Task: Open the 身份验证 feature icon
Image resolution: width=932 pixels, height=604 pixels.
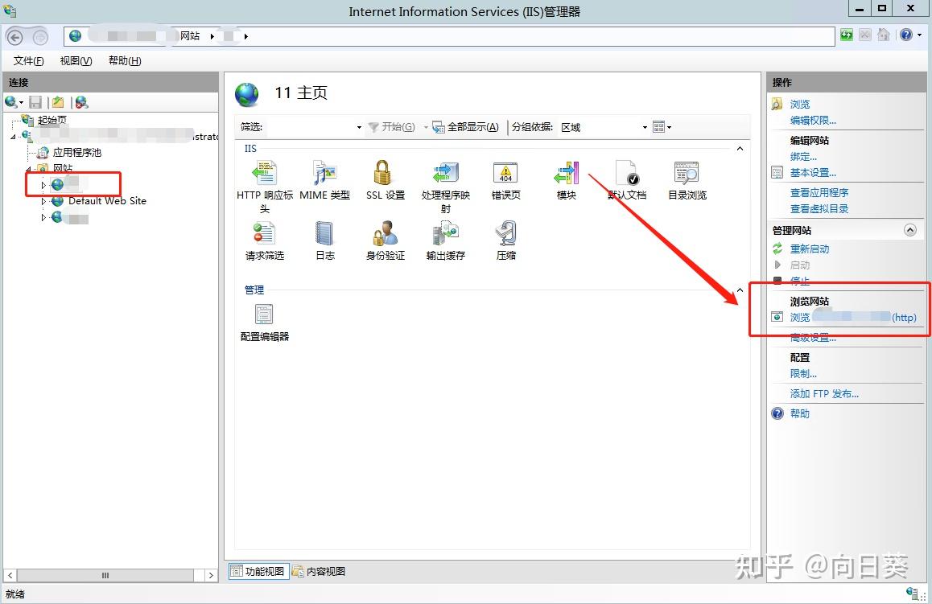Action: click(x=386, y=233)
